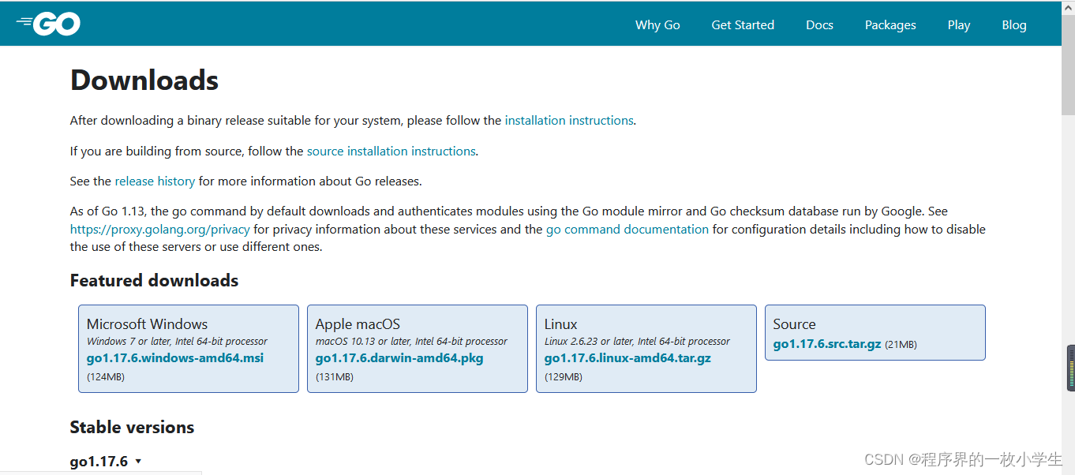Download go1.17.6.windows-amd64.msi
Viewport: 1075px width, 475px height.
tap(175, 357)
